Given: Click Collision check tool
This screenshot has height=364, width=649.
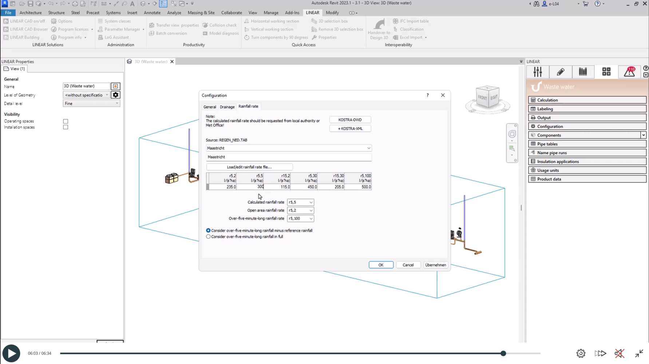Looking at the screenshot, I should [219, 25].
